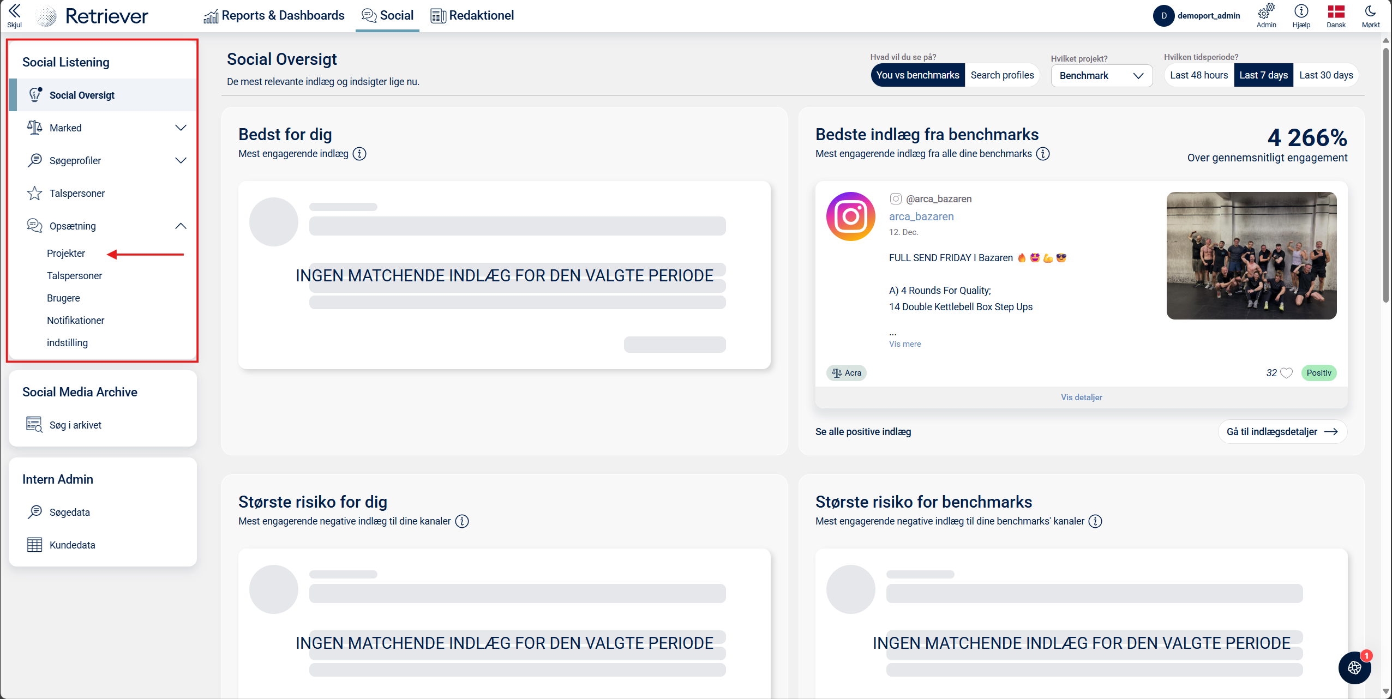Click Gå til indlægsdetaljer button
Screen dimensions: 1392x699
pos(1282,431)
